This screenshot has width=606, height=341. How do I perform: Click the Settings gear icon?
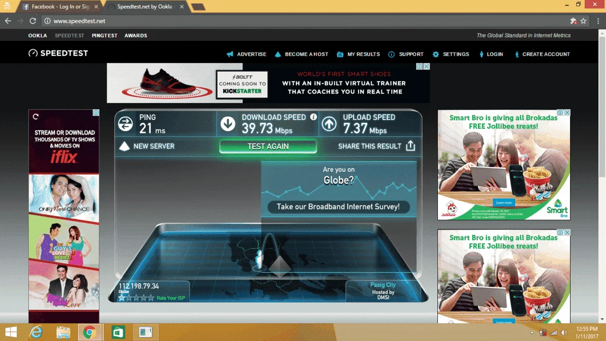(x=436, y=54)
